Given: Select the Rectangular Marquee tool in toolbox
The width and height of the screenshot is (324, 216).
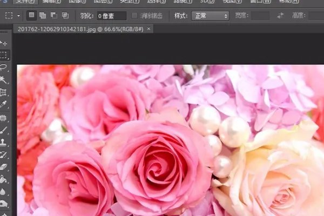Looking at the screenshot, I should (x=4, y=55).
